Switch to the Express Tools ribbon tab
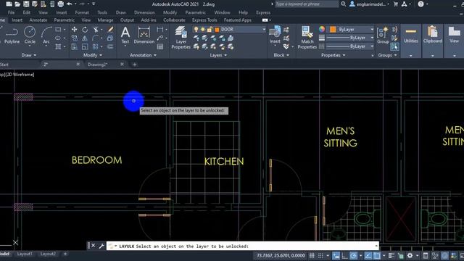Image resolution: width=464 pixels, height=261 pixels. (x=204, y=20)
